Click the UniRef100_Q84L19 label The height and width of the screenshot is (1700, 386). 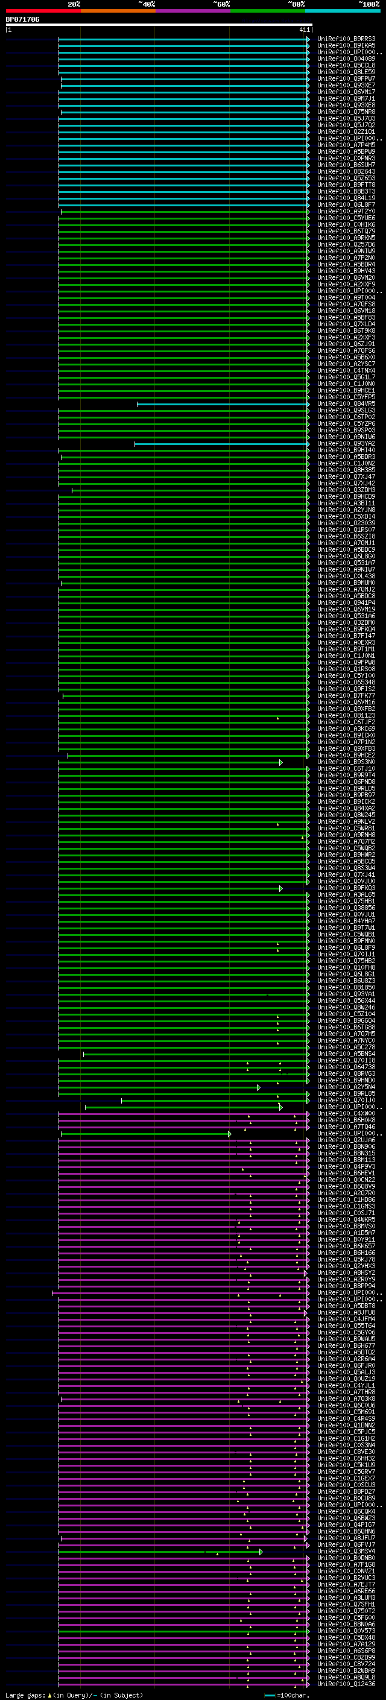(346, 198)
